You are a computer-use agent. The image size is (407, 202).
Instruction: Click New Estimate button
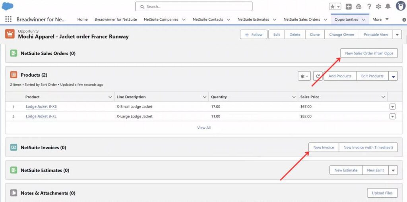click(x=346, y=170)
